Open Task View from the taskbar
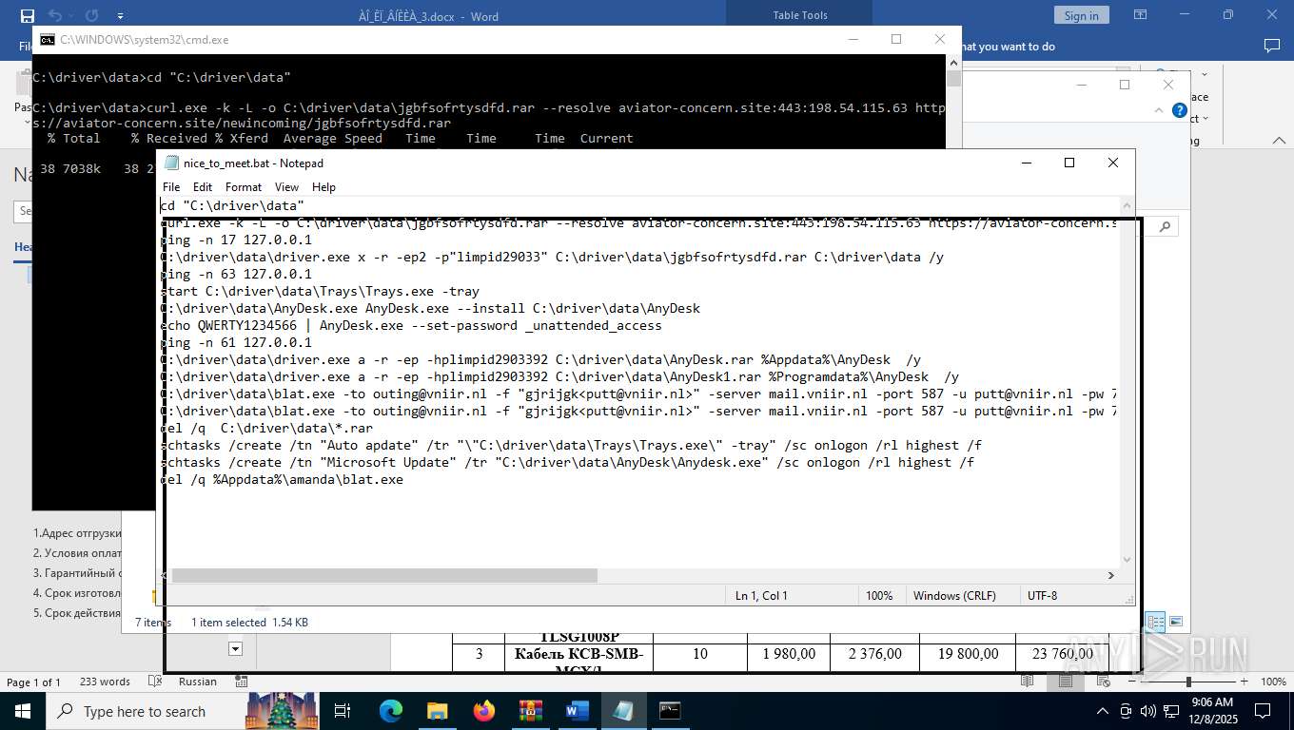Viewport: 1294px width, 730px height. point(343,711)
